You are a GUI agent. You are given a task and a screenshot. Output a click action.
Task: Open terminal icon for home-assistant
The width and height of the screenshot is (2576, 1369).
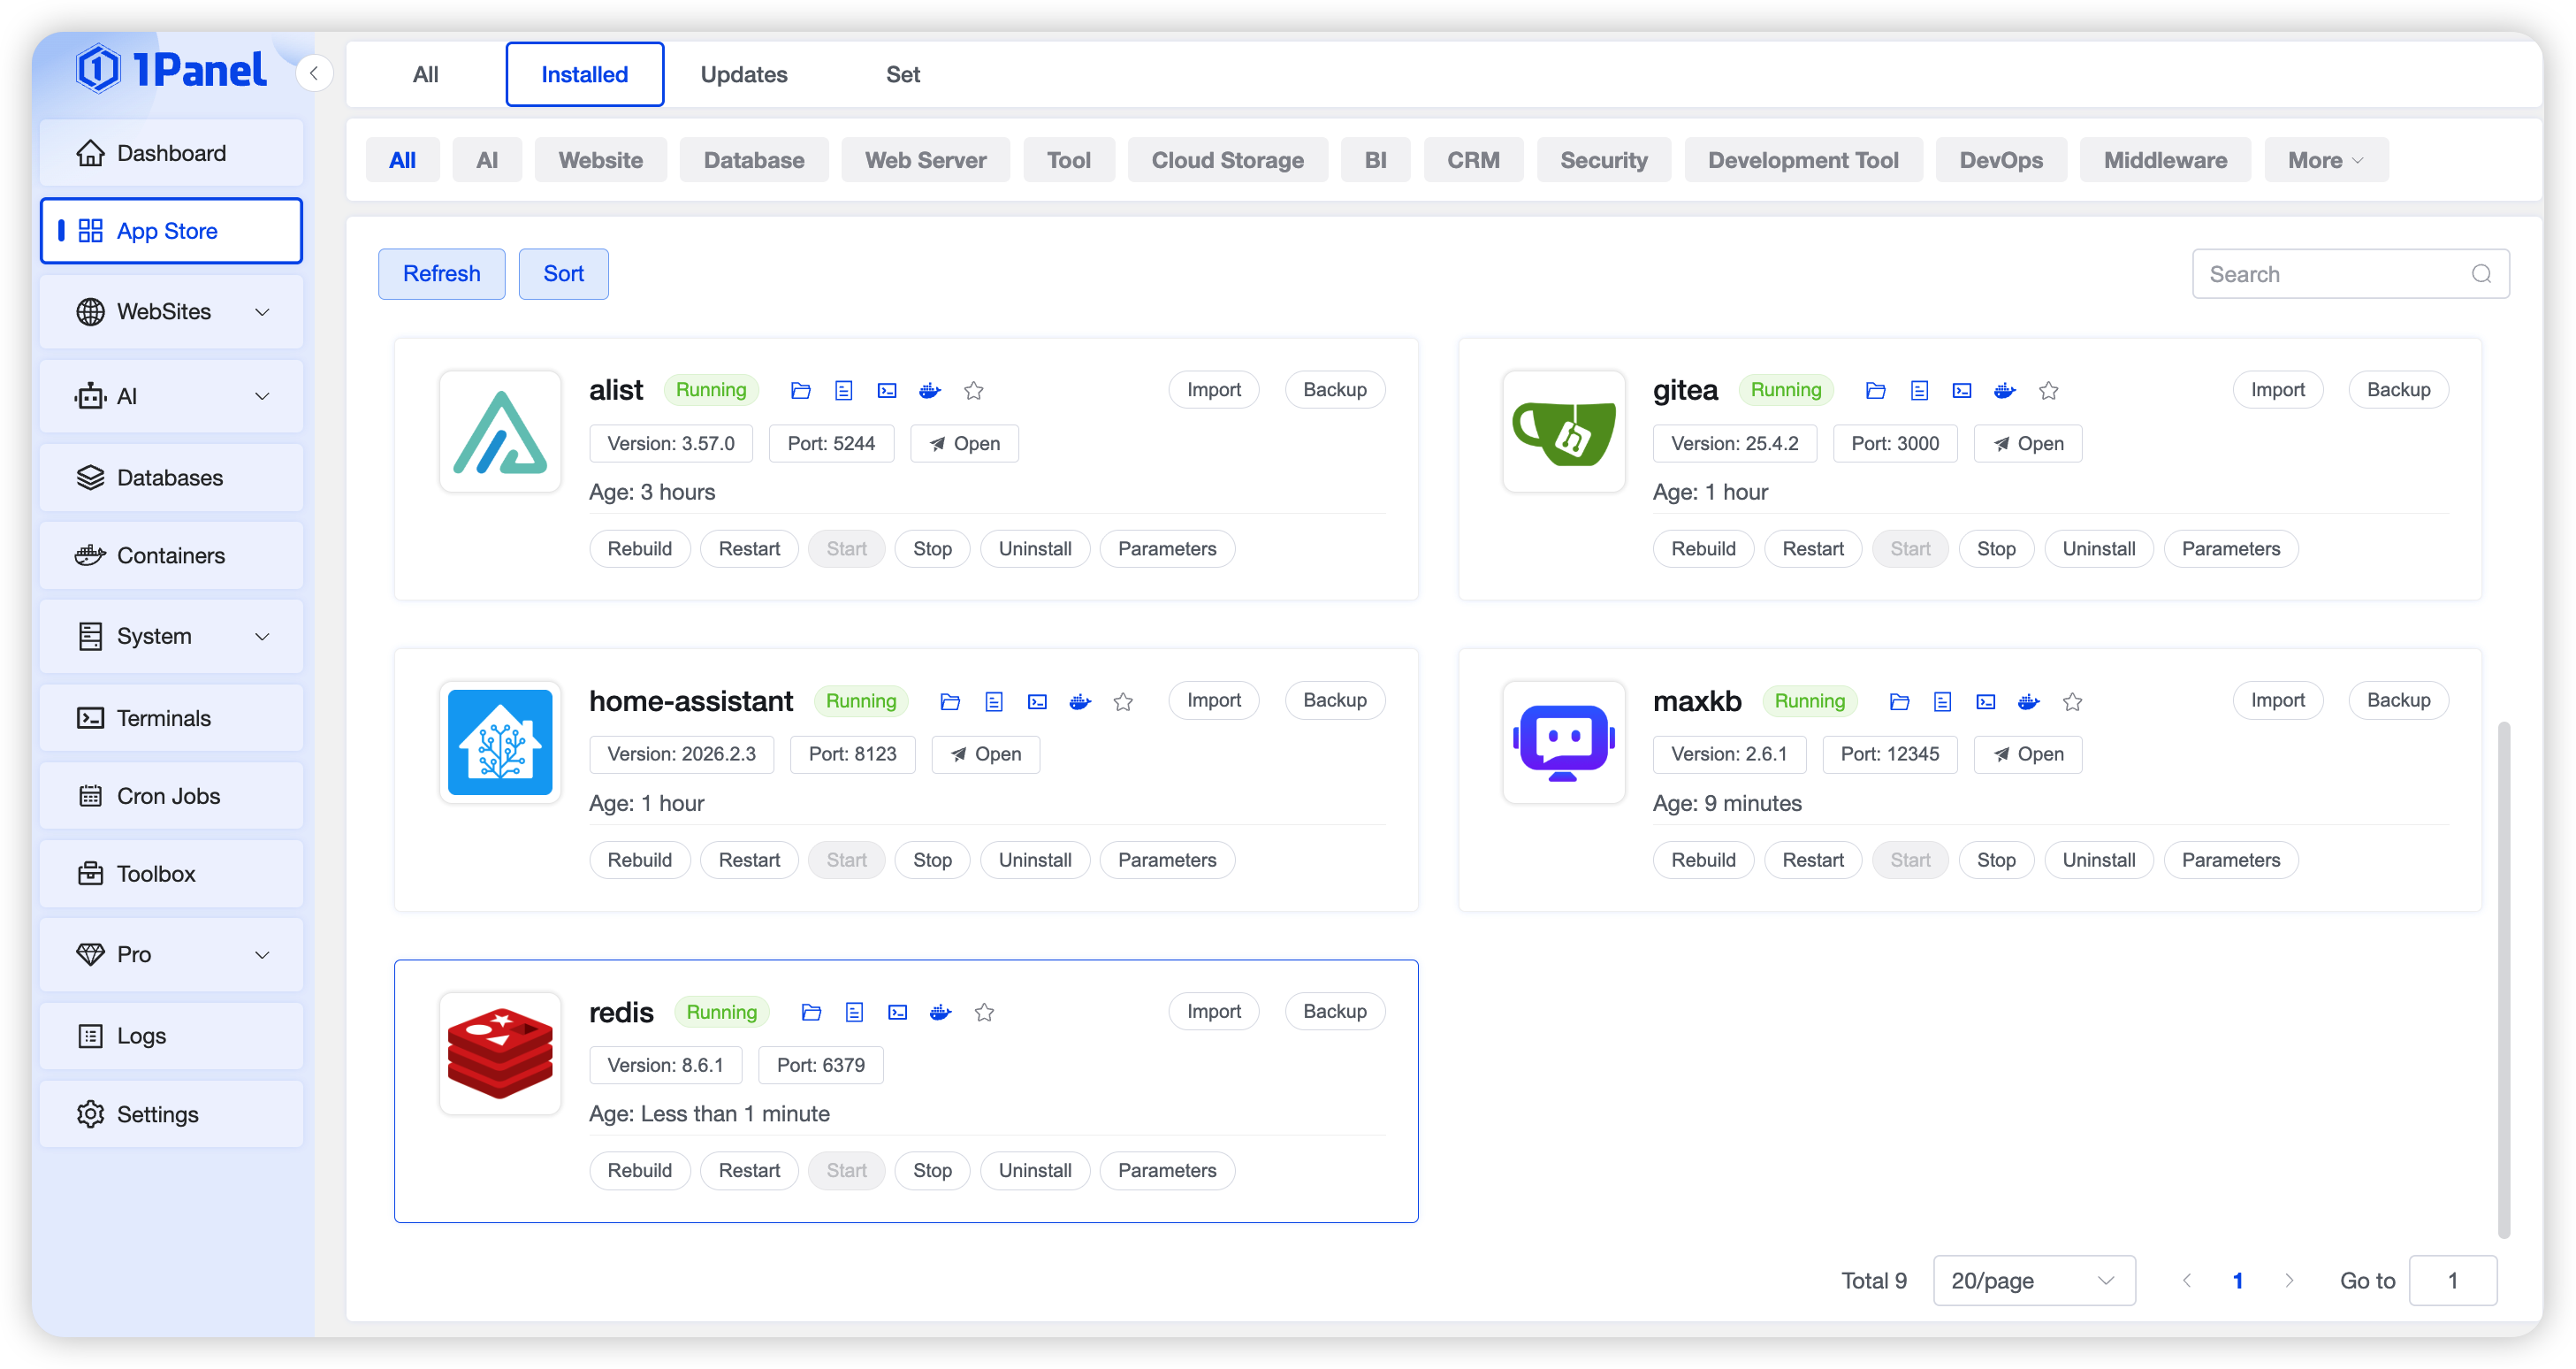(1037, 701)
